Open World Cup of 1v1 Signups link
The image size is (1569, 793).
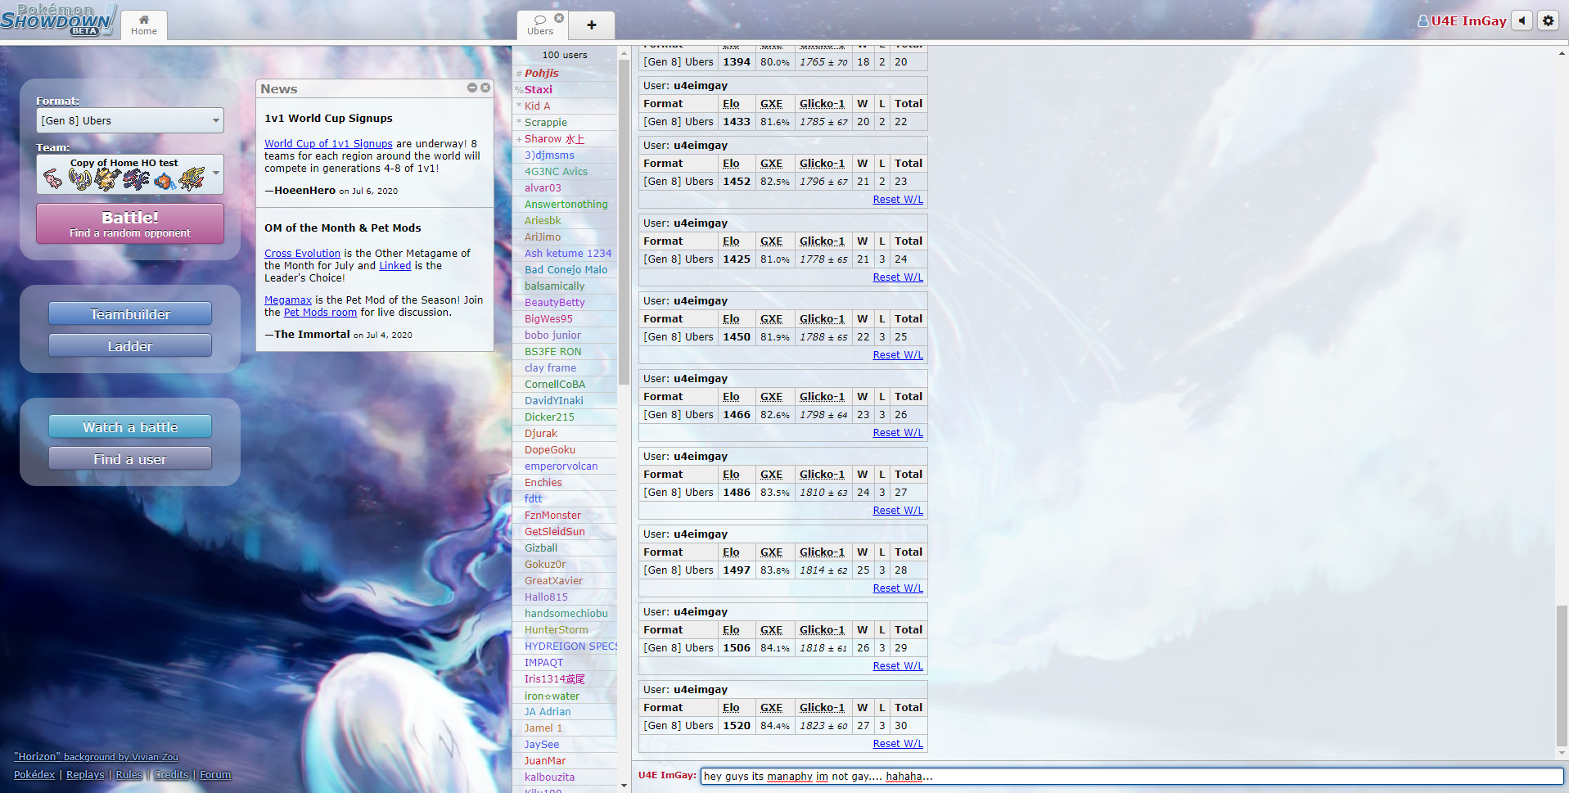coord(328,143)
